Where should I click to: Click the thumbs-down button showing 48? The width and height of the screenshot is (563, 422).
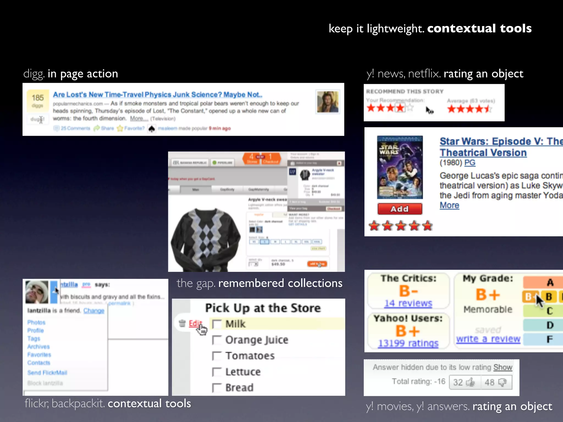(496, 382)
